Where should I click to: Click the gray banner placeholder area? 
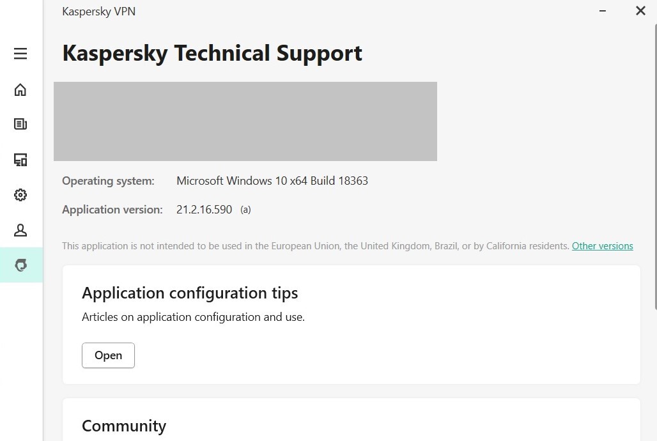click(x=245, y=121)
